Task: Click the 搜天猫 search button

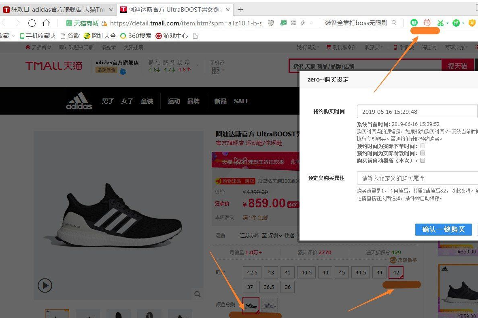Action: (457, 66)
